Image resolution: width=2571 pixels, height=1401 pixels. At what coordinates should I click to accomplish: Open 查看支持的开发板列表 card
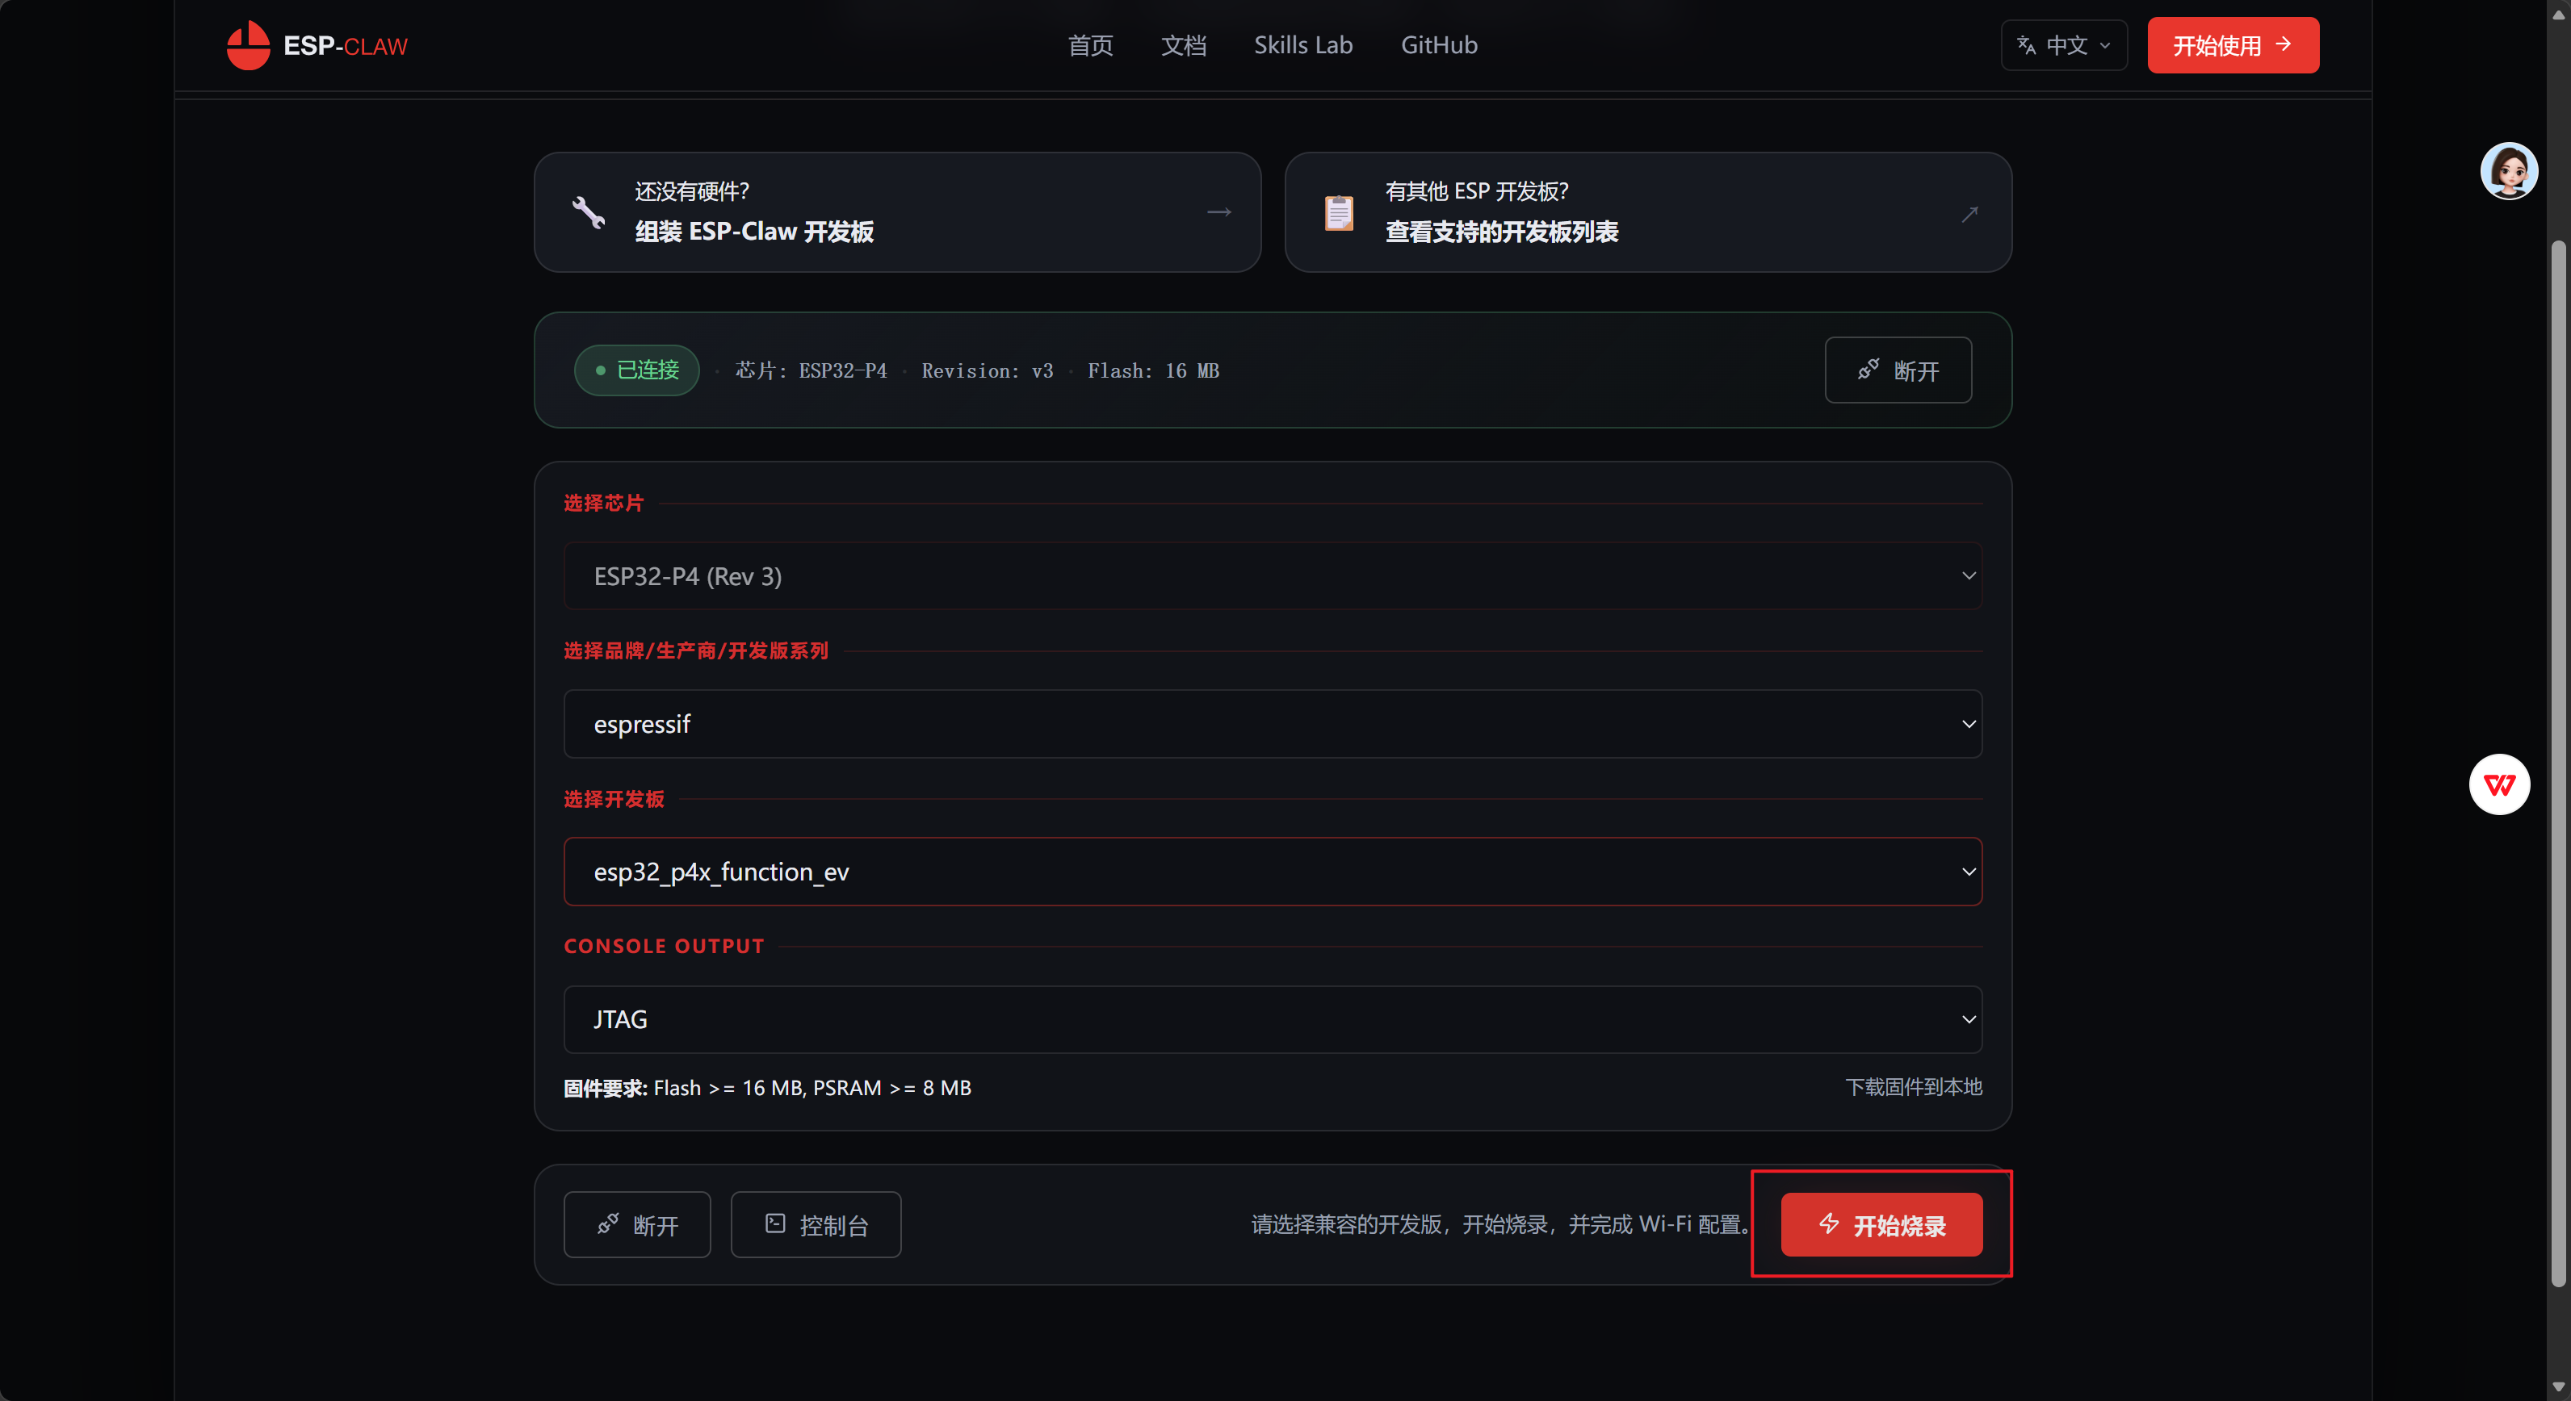click(x=1648, y=212)
